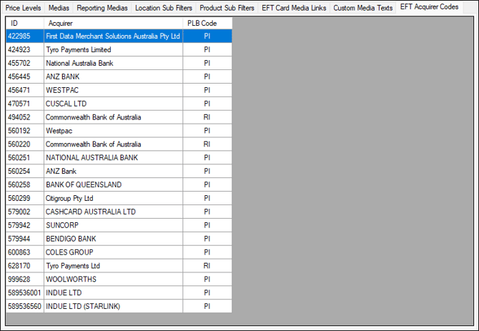This screenshot has height=331, width=479.
Task: Select the WOOLWORTHS acquirer cell
Action: pos(114,279)
